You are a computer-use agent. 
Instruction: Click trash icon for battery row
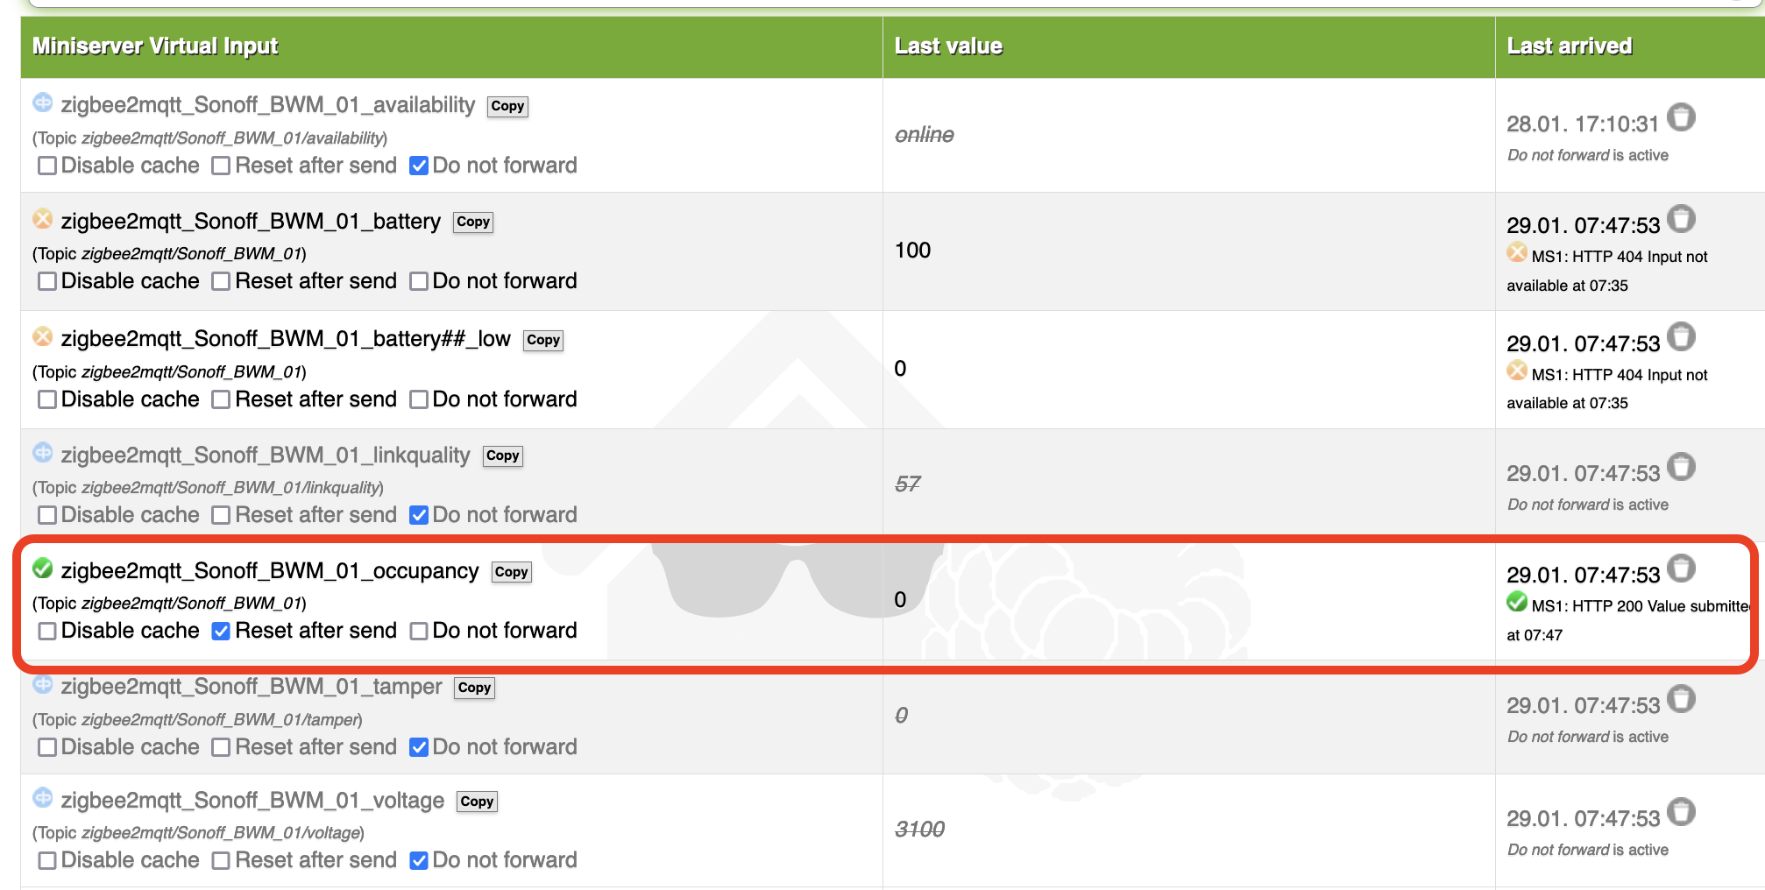point(1680,219)
